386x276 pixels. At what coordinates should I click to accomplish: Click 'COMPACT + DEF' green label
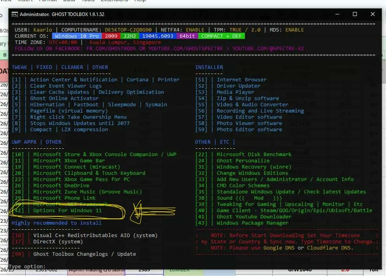222,36
